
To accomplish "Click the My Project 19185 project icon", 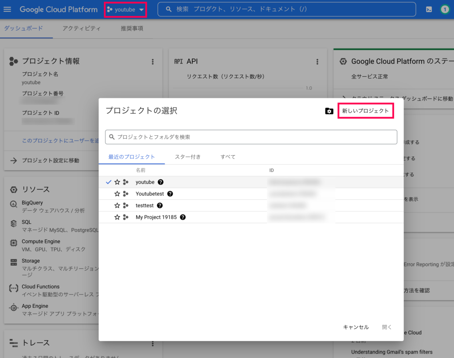I will [125, 217].
